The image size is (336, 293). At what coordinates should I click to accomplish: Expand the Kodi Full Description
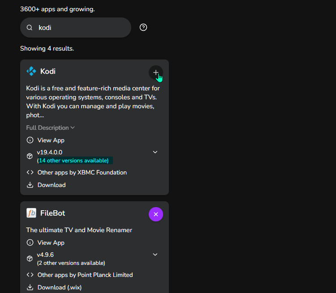[50, 128]
